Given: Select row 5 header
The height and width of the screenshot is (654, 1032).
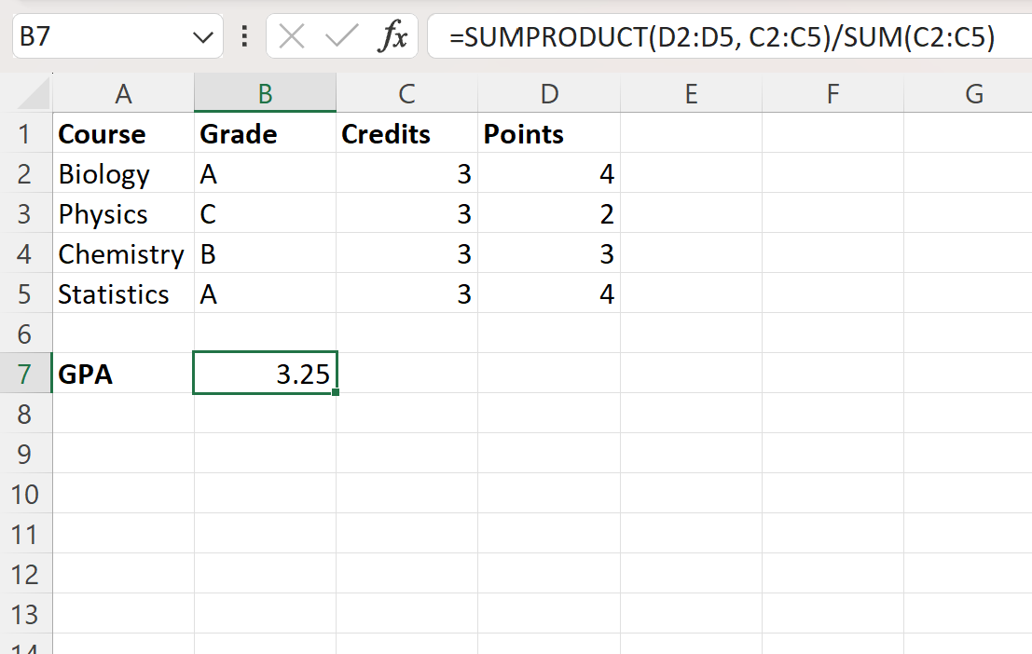Looking at the screenshot, I should [x=25, y=294].
